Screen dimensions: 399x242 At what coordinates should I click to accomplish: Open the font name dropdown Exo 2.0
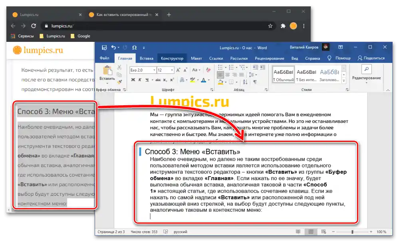click(154, 70)
